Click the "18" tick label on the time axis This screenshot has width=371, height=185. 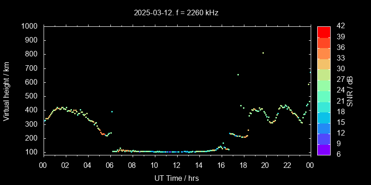[243, 165]
